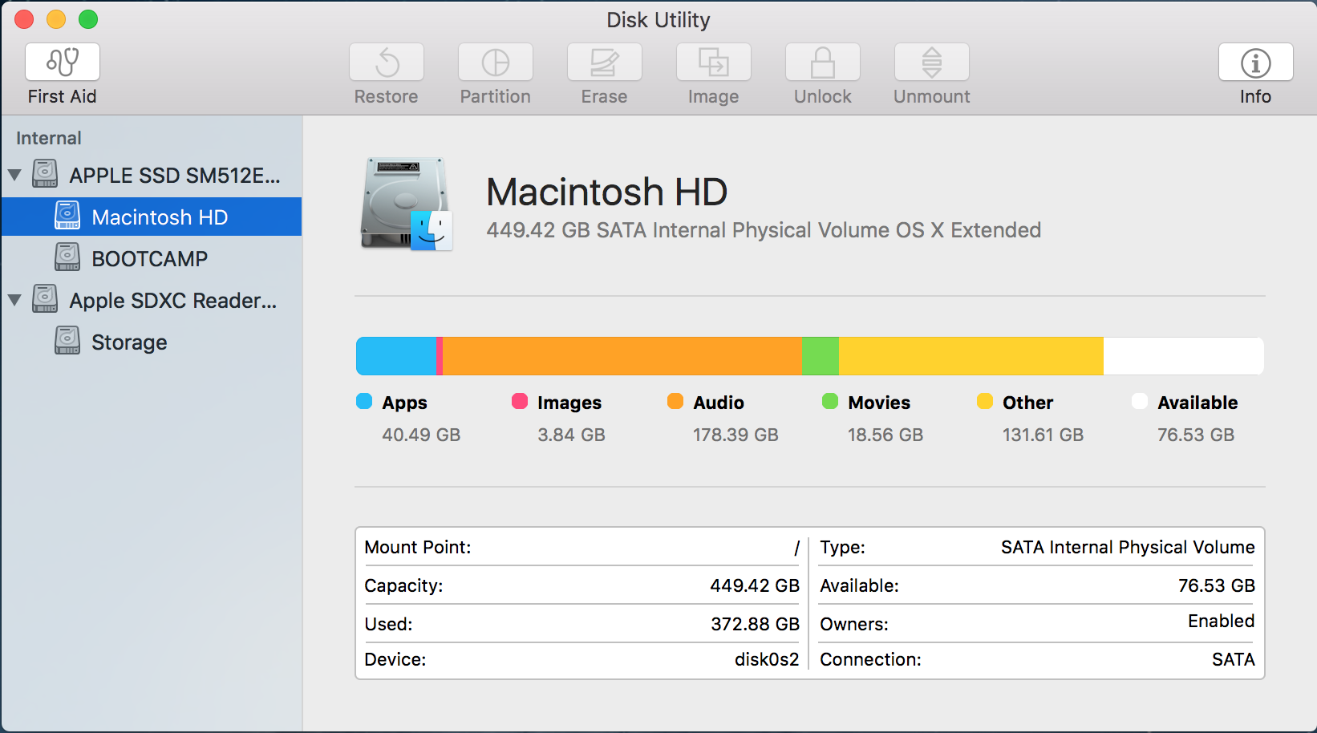This screenshot has width=1317, height=733.
Task: Click the 449.42 GB Capacity table value
Action: [755, 585]
